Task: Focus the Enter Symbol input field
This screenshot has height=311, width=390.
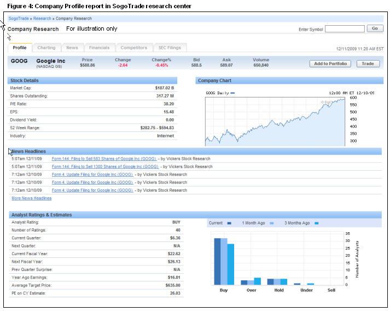Action: tap(345, 29)
